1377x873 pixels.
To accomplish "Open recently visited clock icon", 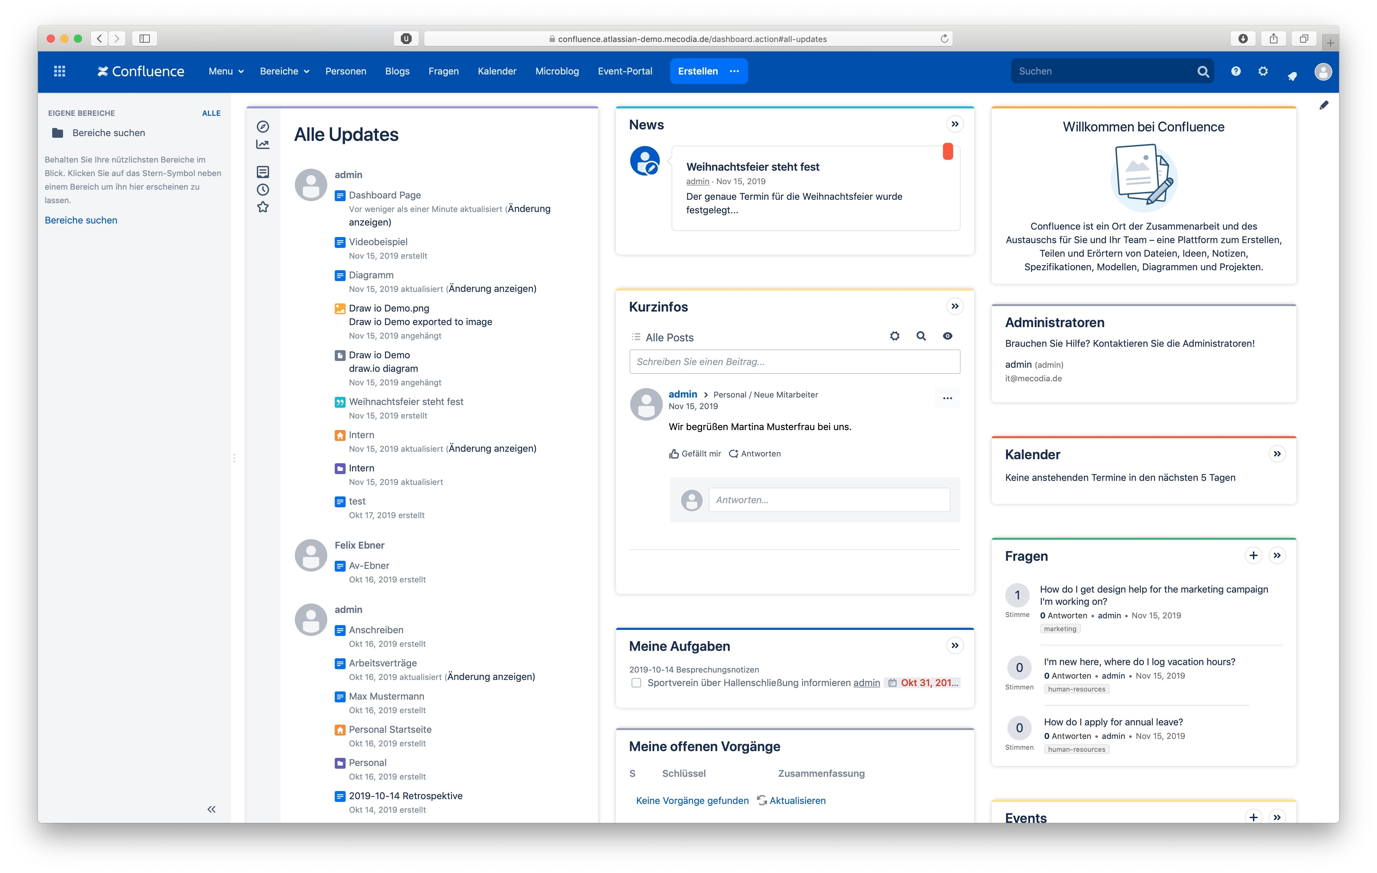I will pos(263,190).
